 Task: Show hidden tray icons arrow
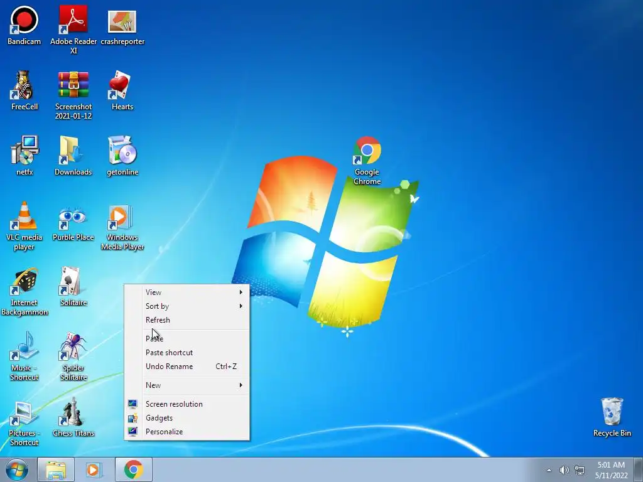click(549, 470)
